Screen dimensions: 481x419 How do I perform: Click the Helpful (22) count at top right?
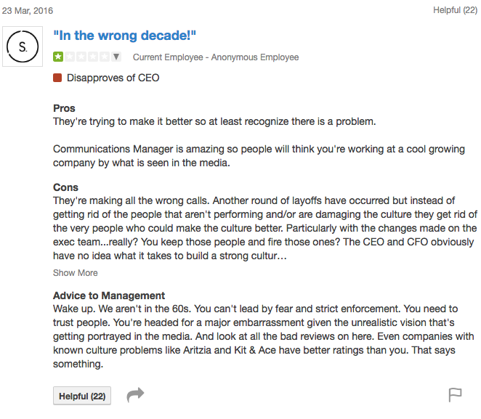[x=455, y=10]
